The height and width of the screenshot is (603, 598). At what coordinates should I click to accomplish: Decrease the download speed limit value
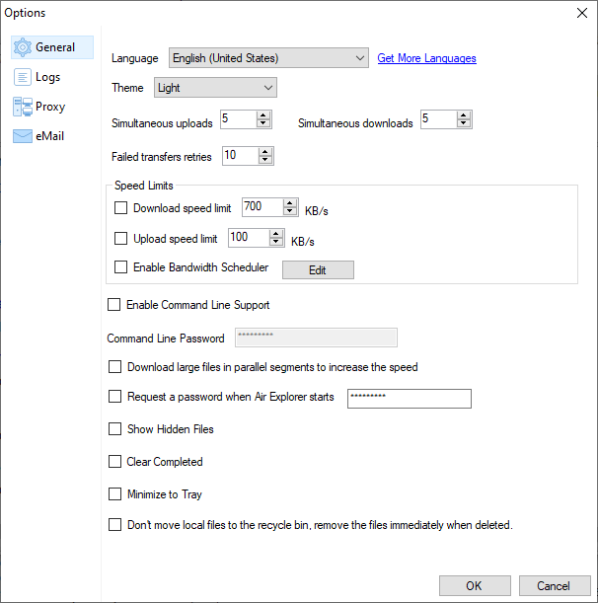290,212
